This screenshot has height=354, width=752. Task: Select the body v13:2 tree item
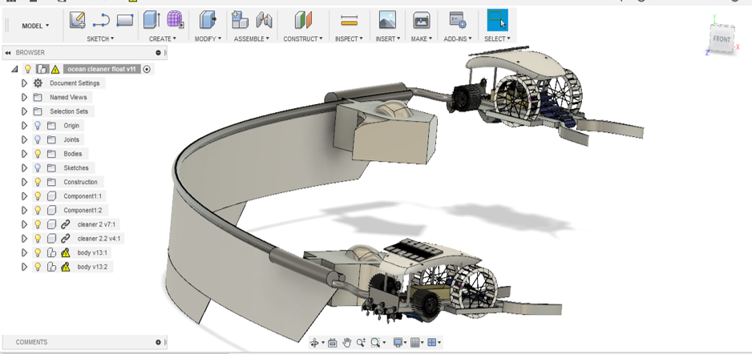pyautogui.click(x=92, y=267)
